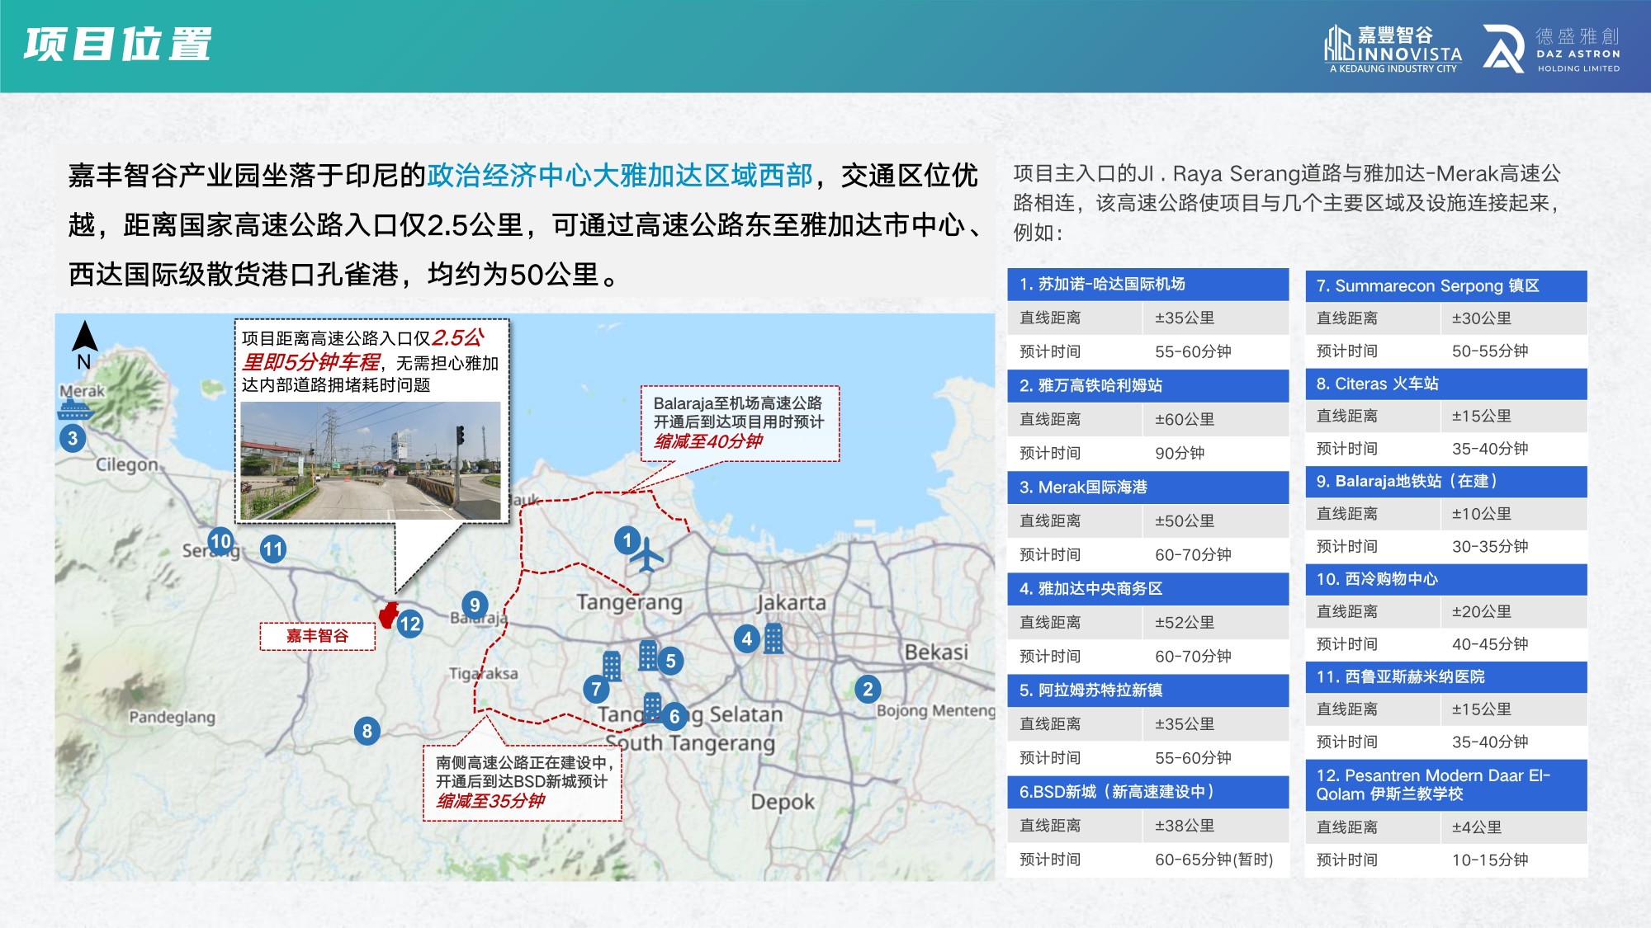1651x928 pixels.
Task: Click map marker number 9 near Balaraja
Action: pyautogui.click(x=474, y=605)
